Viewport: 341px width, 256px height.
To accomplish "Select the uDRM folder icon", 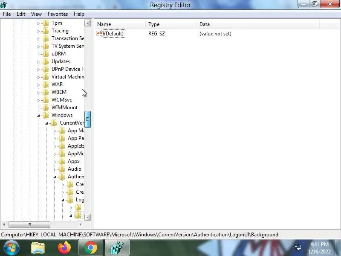I will pos(46,54).
